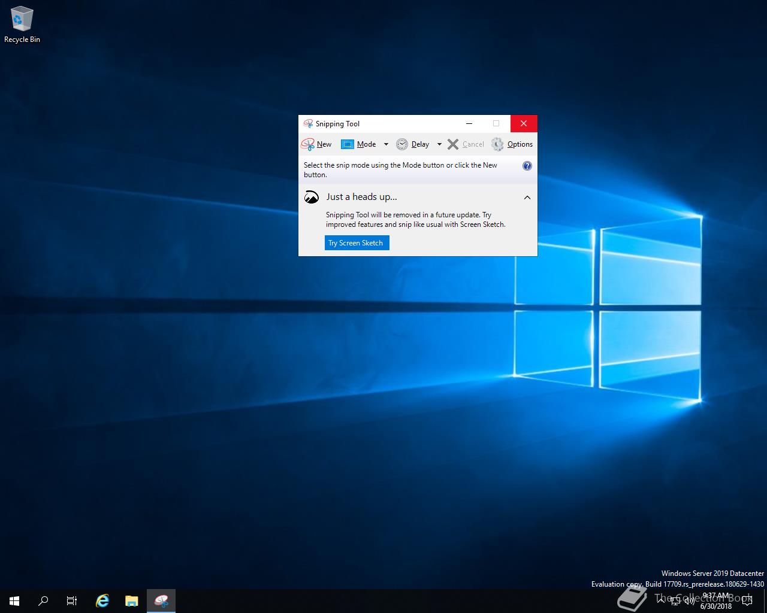The image size is (767, 613).
Task: Select the Recycle Bin desktop icon
Action: pos(22,25)
